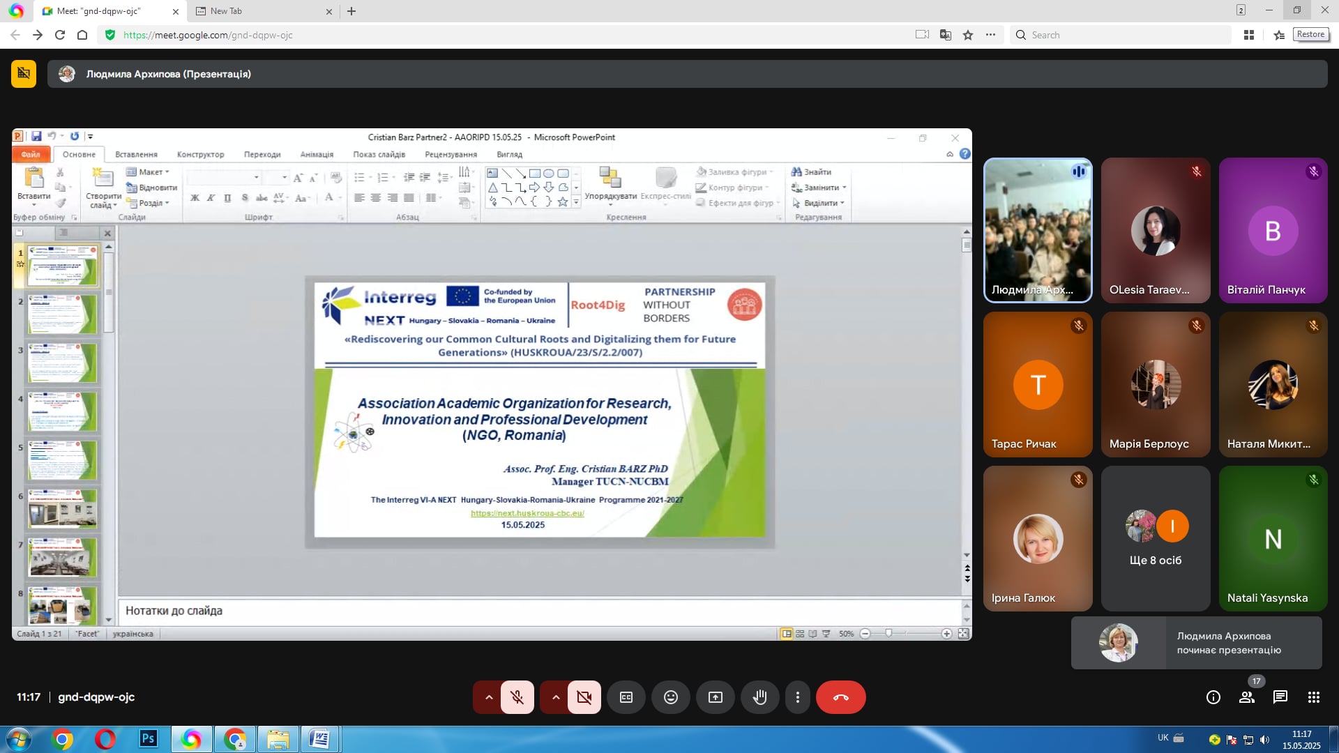Open Показ слайдів ribbon tab

[379, 154]
